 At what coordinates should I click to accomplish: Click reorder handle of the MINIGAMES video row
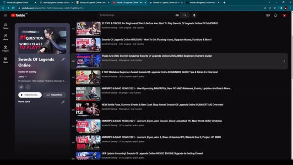click(73, 61)
